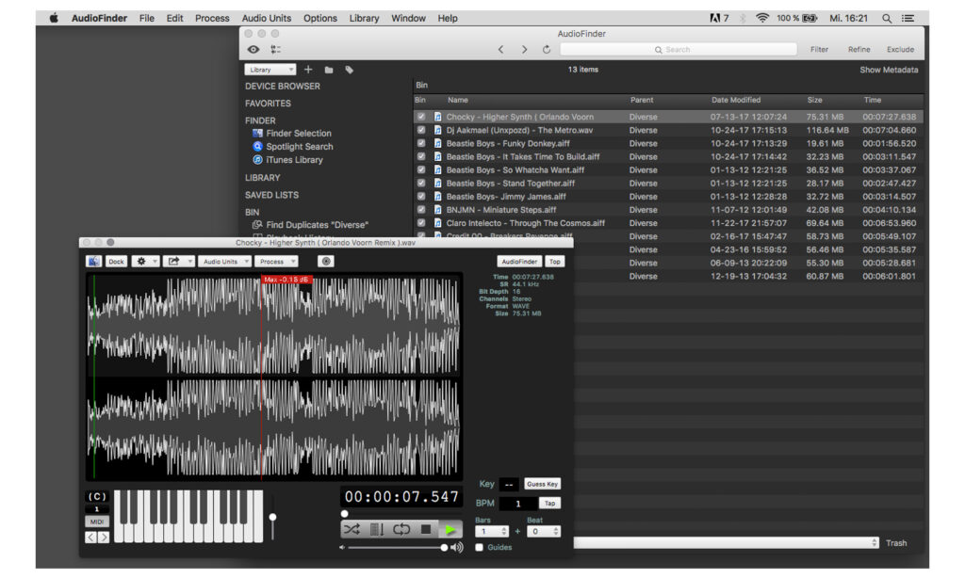Open the Library menu in the menu bar
Viewport: 965px width, 578px height.
tap(364, 19)
